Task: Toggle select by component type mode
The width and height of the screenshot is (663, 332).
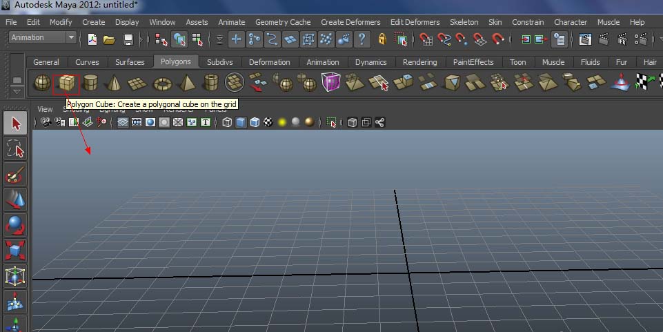Action: pyautogui.click(x=197, y=39)
